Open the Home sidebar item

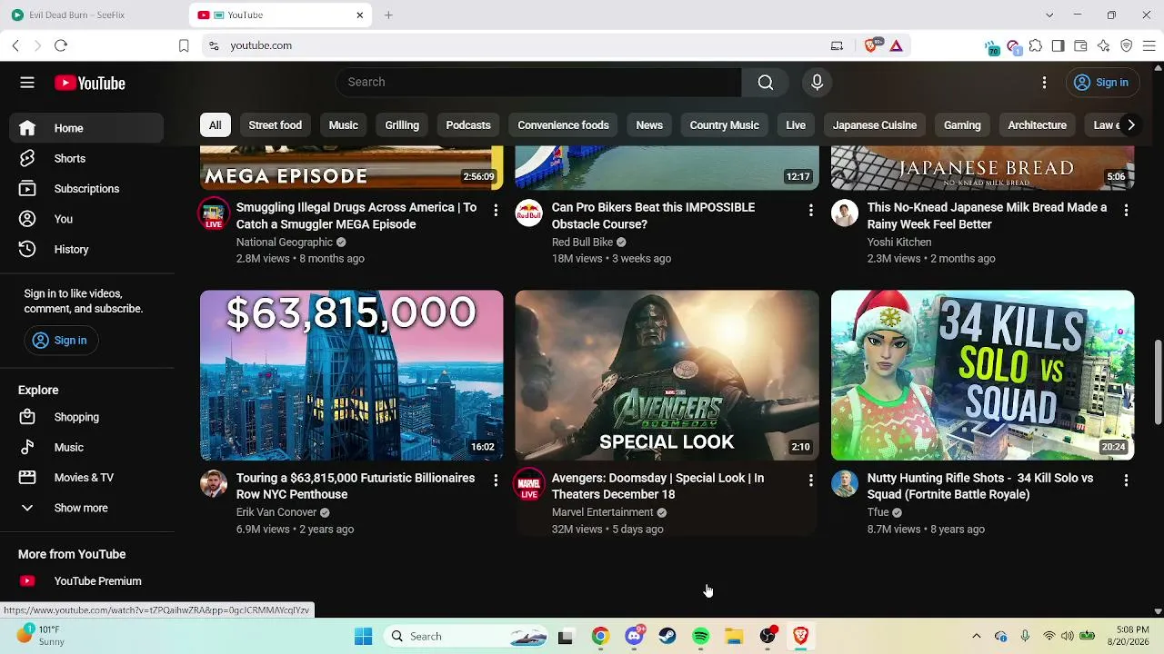click(86, 128)
